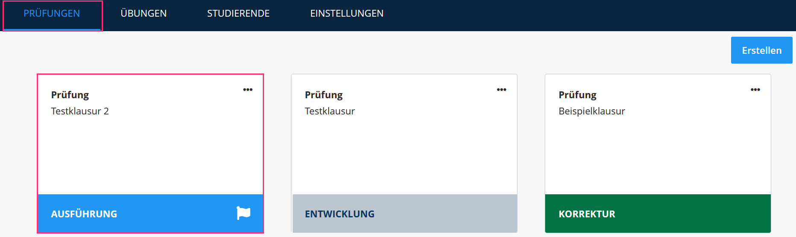Click the Prüfung heading above Testklausur 2
The image size is (796, 237).
(70, 95)
